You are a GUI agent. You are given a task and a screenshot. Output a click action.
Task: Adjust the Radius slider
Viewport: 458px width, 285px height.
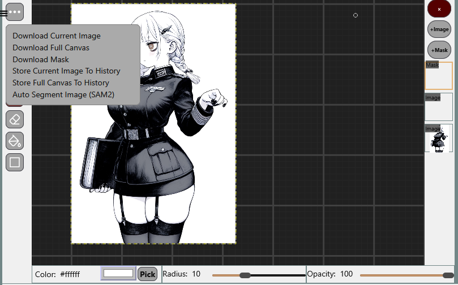[259, 275]
